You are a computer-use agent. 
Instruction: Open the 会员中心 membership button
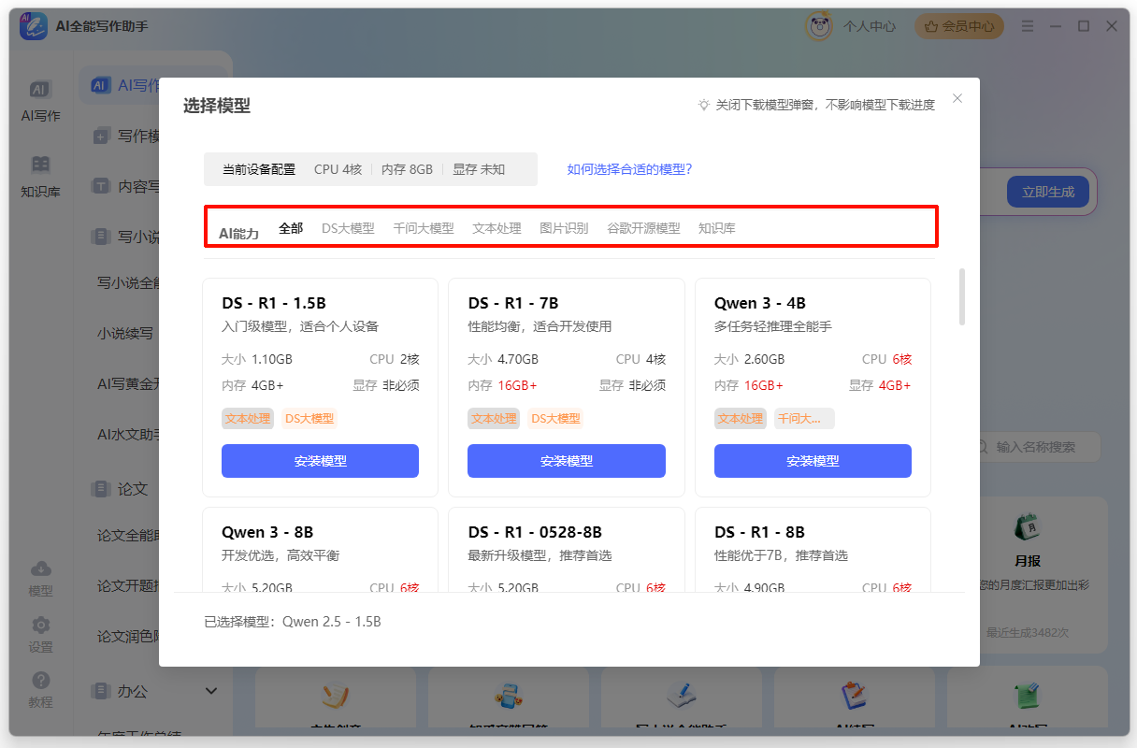[x=959, y=26]
